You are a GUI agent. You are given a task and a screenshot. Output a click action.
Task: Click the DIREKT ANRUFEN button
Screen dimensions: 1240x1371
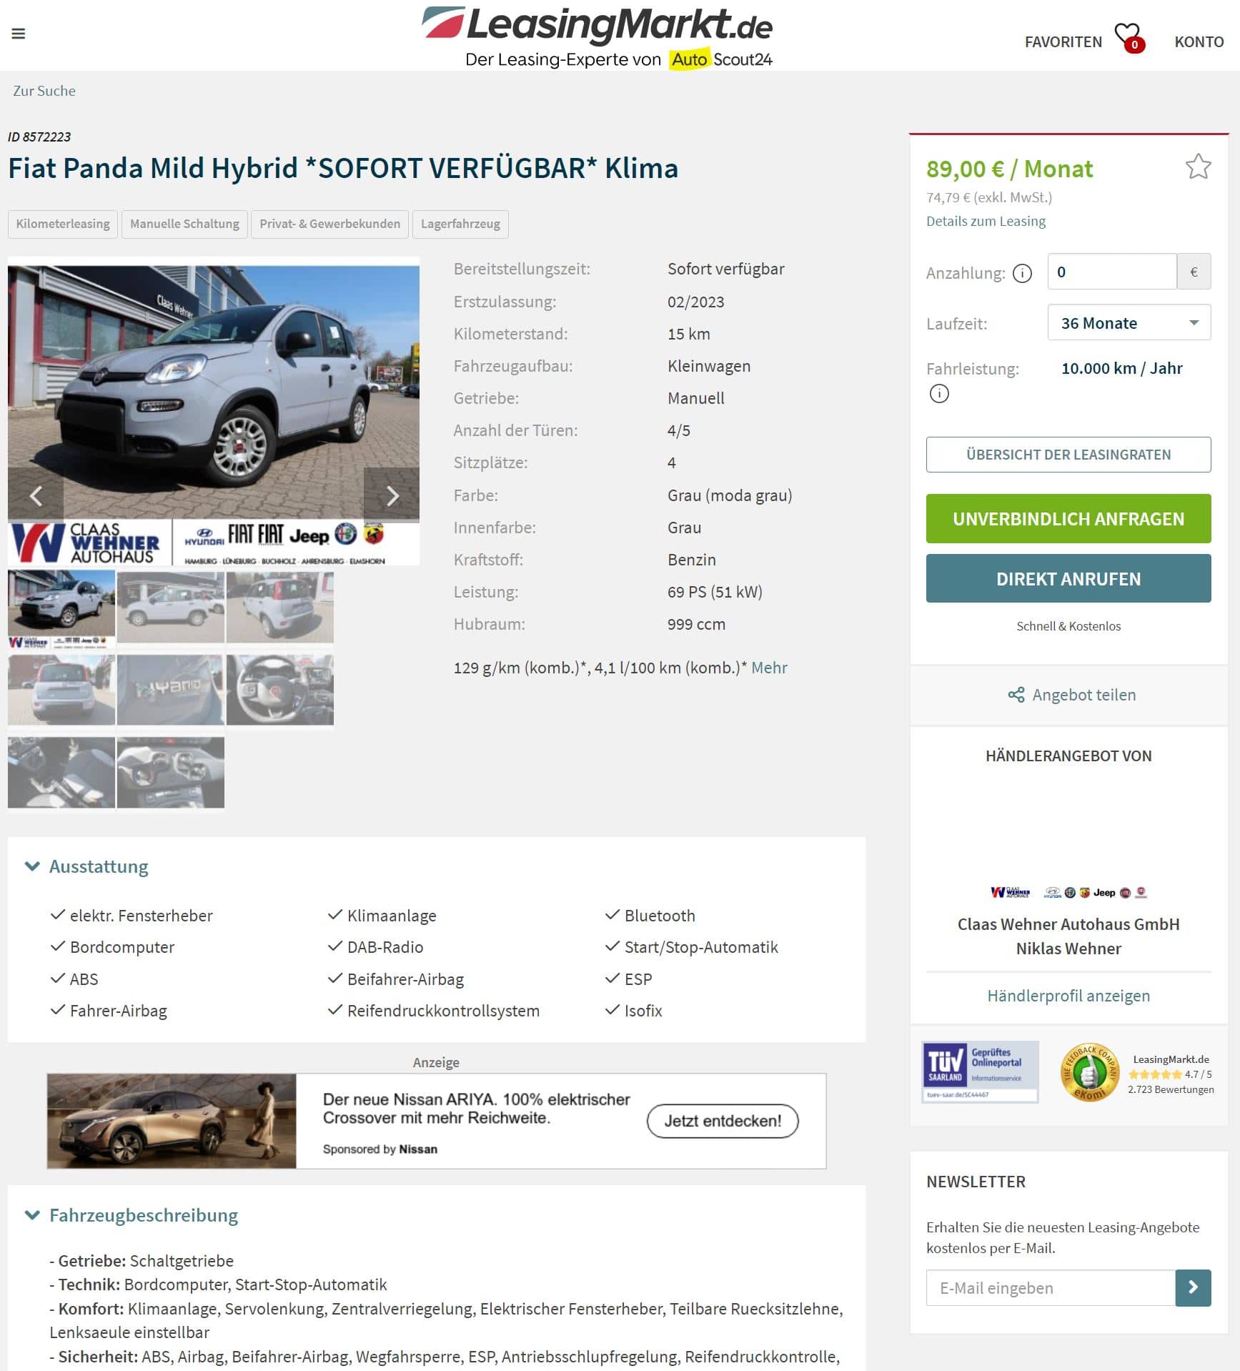tap(1068, 578)
